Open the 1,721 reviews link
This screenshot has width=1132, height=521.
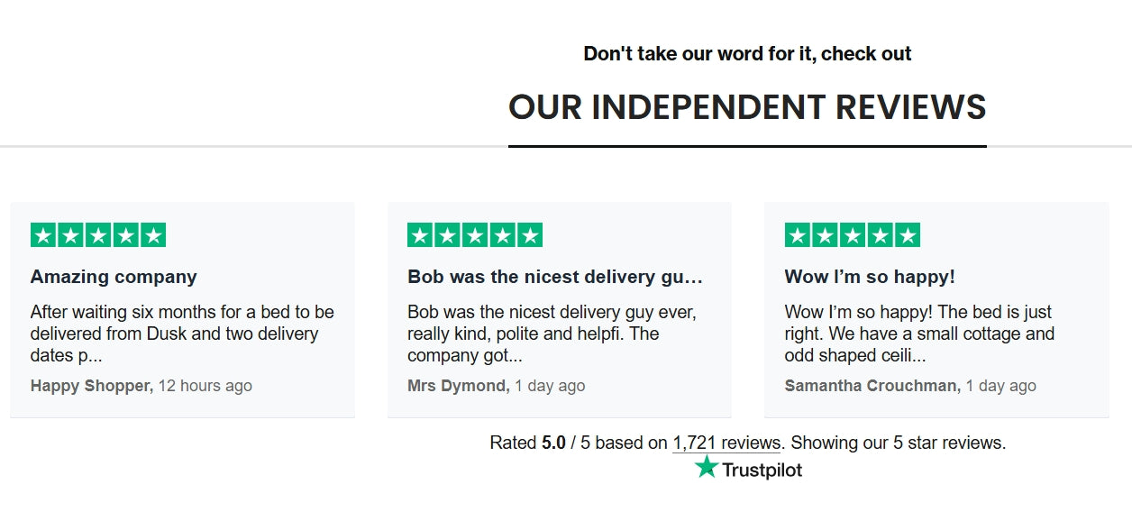point(726,443)
